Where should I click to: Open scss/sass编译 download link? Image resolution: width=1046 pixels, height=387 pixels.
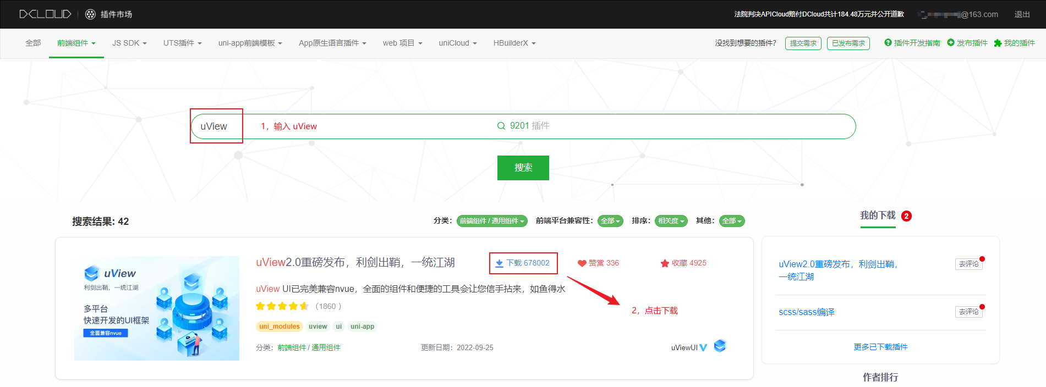[807, 312]
